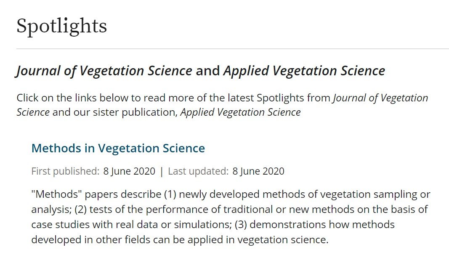Image resolution: width=449 pixels, height=263 pixels.
Task: Click the "(3)" marker in the description
Action: coord(241,224)
